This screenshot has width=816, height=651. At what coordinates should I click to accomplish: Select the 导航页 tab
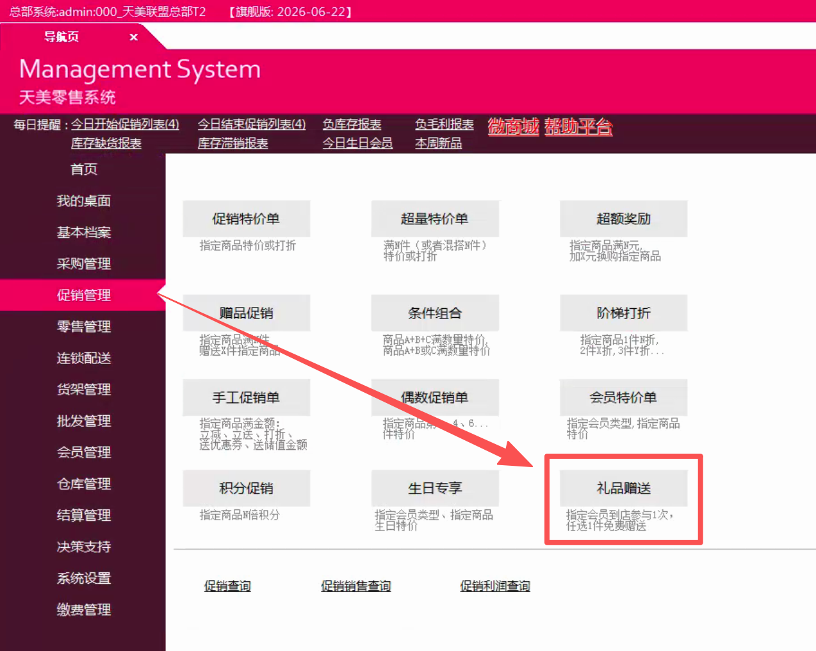click(x=61, y=37)
